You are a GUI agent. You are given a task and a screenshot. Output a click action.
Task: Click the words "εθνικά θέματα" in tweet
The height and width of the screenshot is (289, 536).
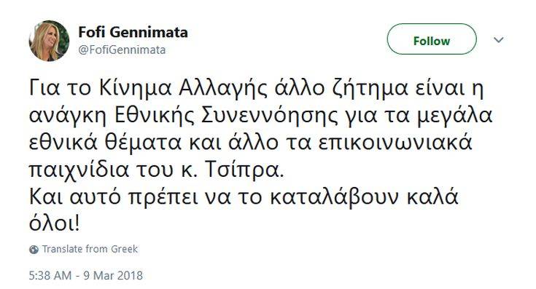coord(105,143)
